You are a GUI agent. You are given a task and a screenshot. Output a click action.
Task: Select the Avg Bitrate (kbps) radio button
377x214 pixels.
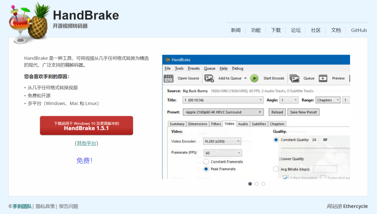(x=276, y=169)
